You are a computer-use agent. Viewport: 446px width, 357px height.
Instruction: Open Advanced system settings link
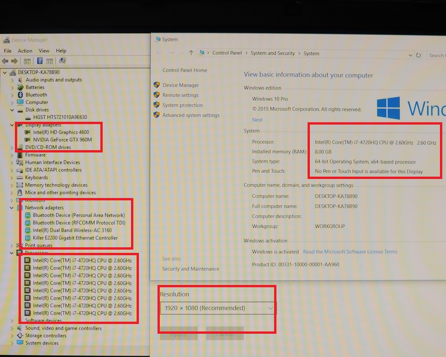pyautogui.click(x=191, y=115)
